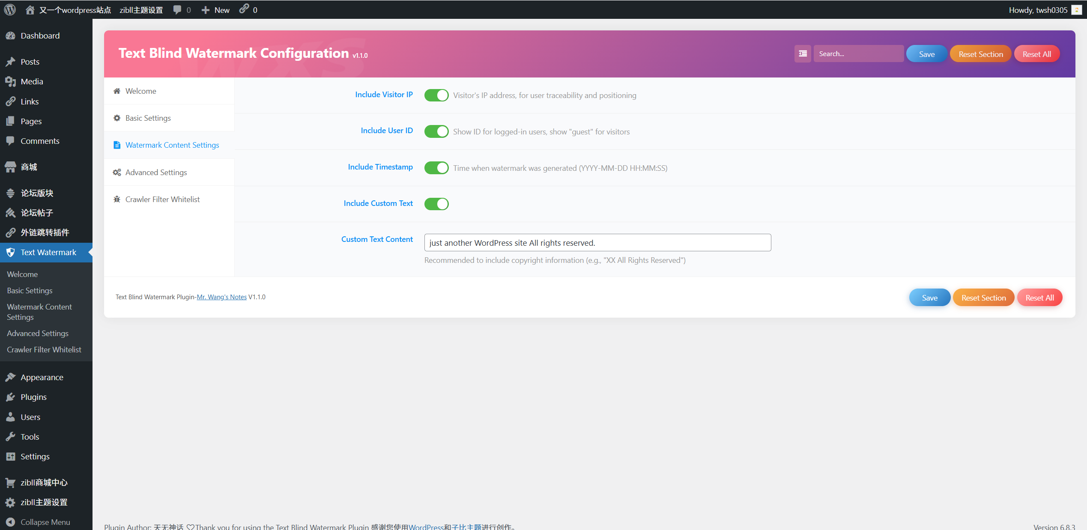Click the comments bubble icon in admin bar

[x=177, y=9]
